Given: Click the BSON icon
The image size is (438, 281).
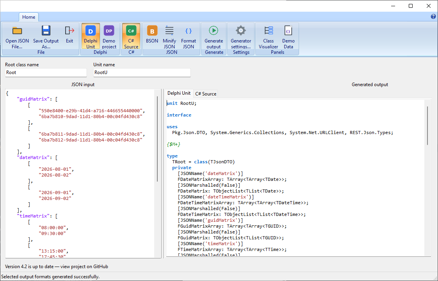Looking at the screenshot, I should click(x=152, y=31).
